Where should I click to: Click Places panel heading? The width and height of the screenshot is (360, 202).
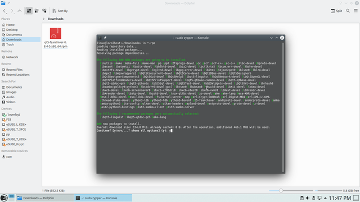coord(6,19)
